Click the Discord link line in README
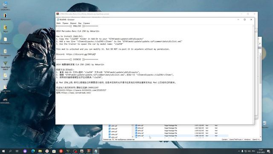Image resolution: width=273 pixels, height=154 pixels. click(x=76, y=54)
